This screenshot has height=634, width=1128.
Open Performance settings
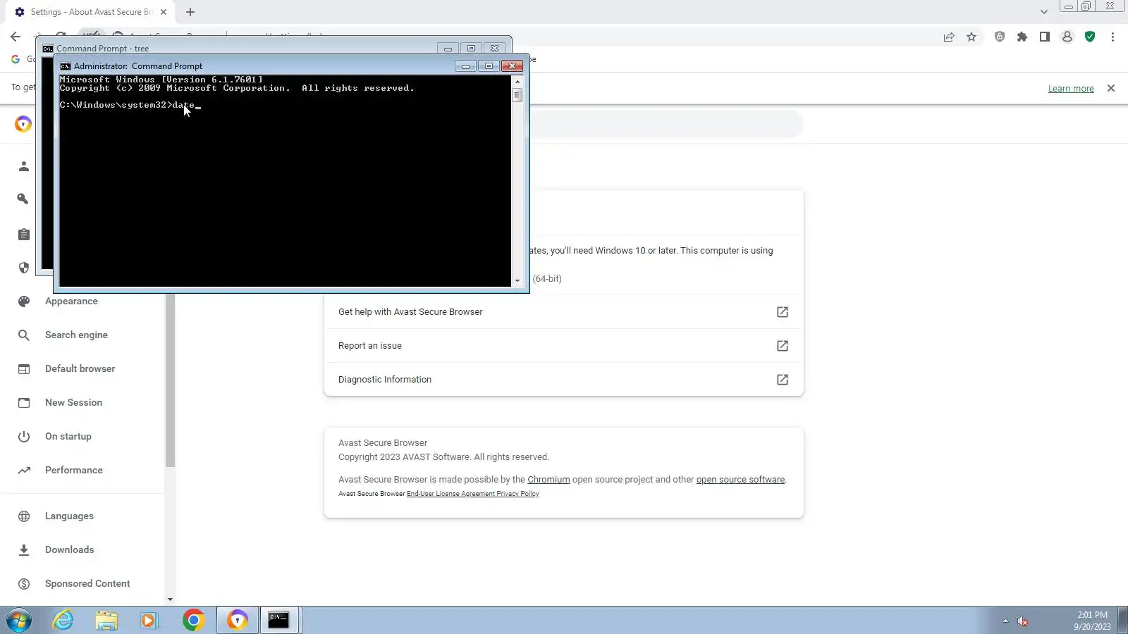tap(73, 471)
